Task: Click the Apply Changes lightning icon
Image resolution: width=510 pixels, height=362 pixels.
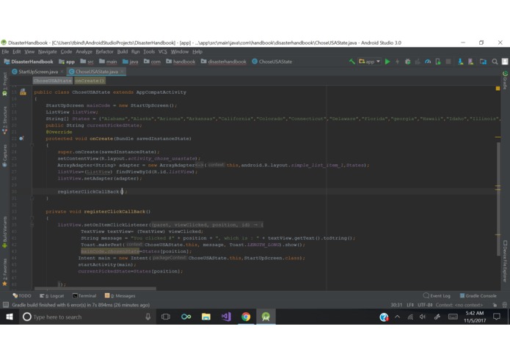Action: point(397,62)
